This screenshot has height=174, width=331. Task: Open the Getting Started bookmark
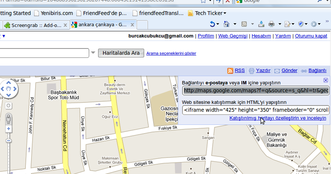[x=15, y=13]
